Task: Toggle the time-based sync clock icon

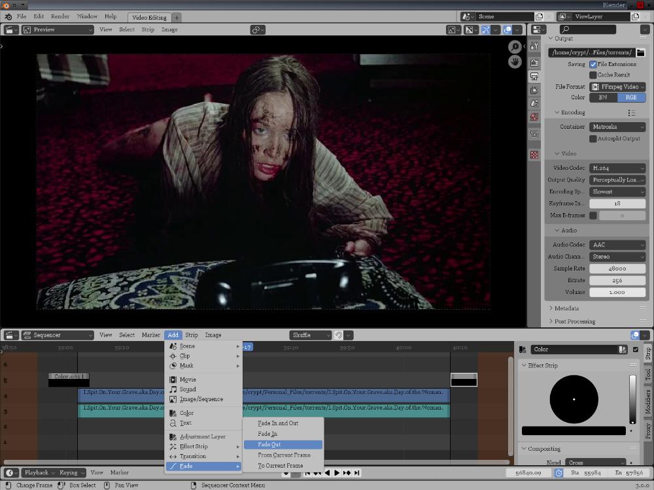Action: coord(559,473)
